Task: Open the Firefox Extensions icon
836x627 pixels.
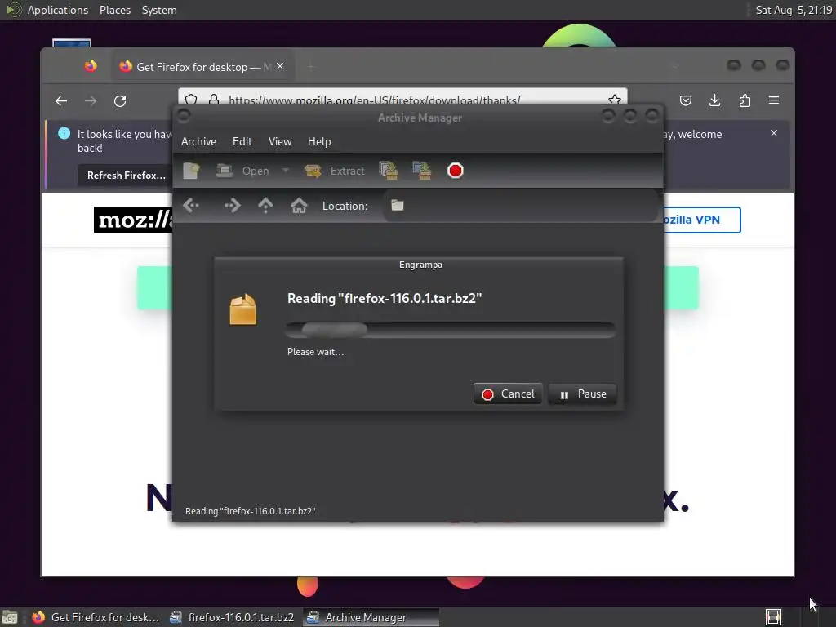Action: pos(745,100)
